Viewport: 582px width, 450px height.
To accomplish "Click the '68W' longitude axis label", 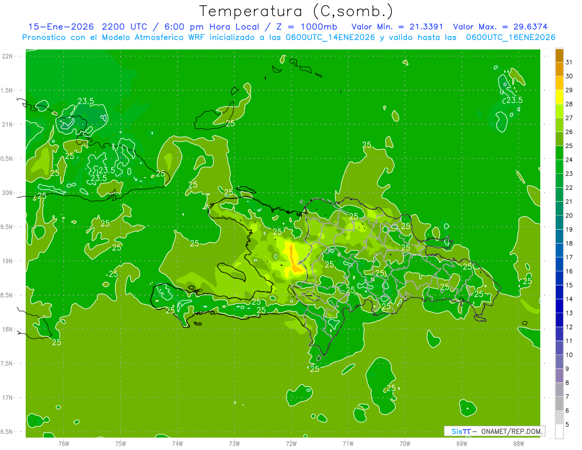I will coord(518,444).
